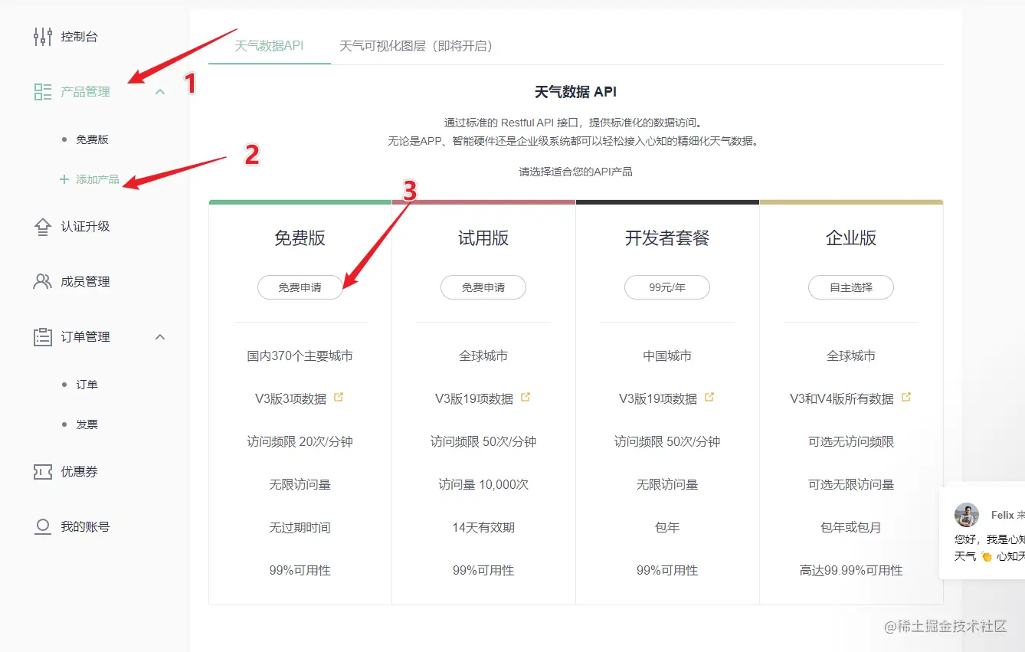Click 免费申请 button under 免费版
The width and height of the screenshot is (1025, 652).
(x=300, y=287)
